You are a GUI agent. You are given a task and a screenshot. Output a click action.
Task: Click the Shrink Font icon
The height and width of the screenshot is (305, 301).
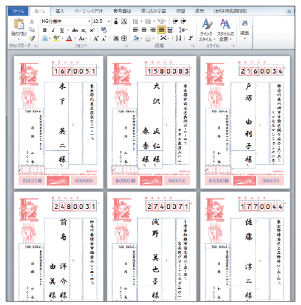pyautogui.click(x=104, y=39)
